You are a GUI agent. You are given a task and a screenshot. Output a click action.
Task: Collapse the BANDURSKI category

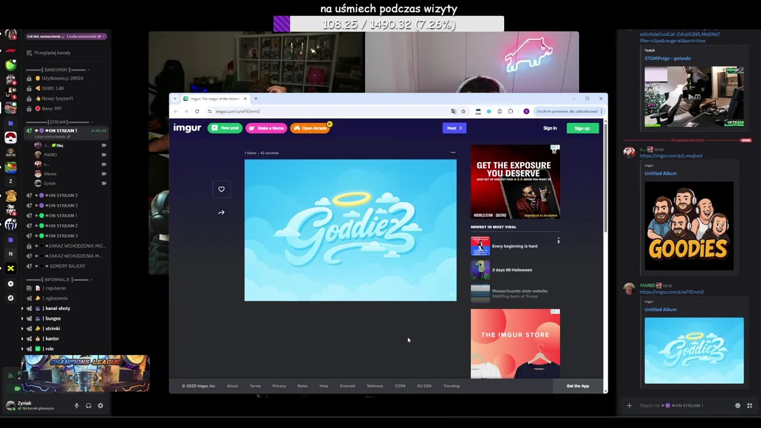point(58,70)
